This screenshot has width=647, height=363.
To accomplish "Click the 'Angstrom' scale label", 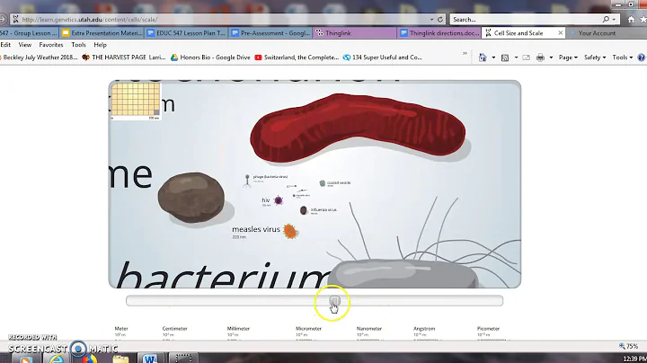I will coord(424,329).
